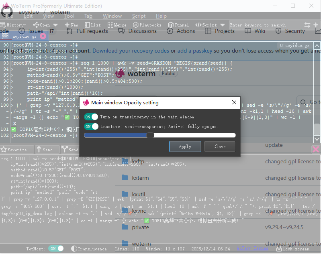Click the Favorite star button
The image size is (321, 254).
click(17, 150)
